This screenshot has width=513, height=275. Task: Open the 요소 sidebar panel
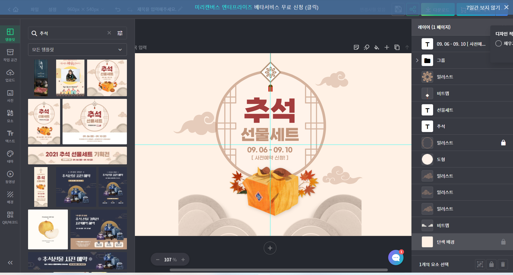10,116
